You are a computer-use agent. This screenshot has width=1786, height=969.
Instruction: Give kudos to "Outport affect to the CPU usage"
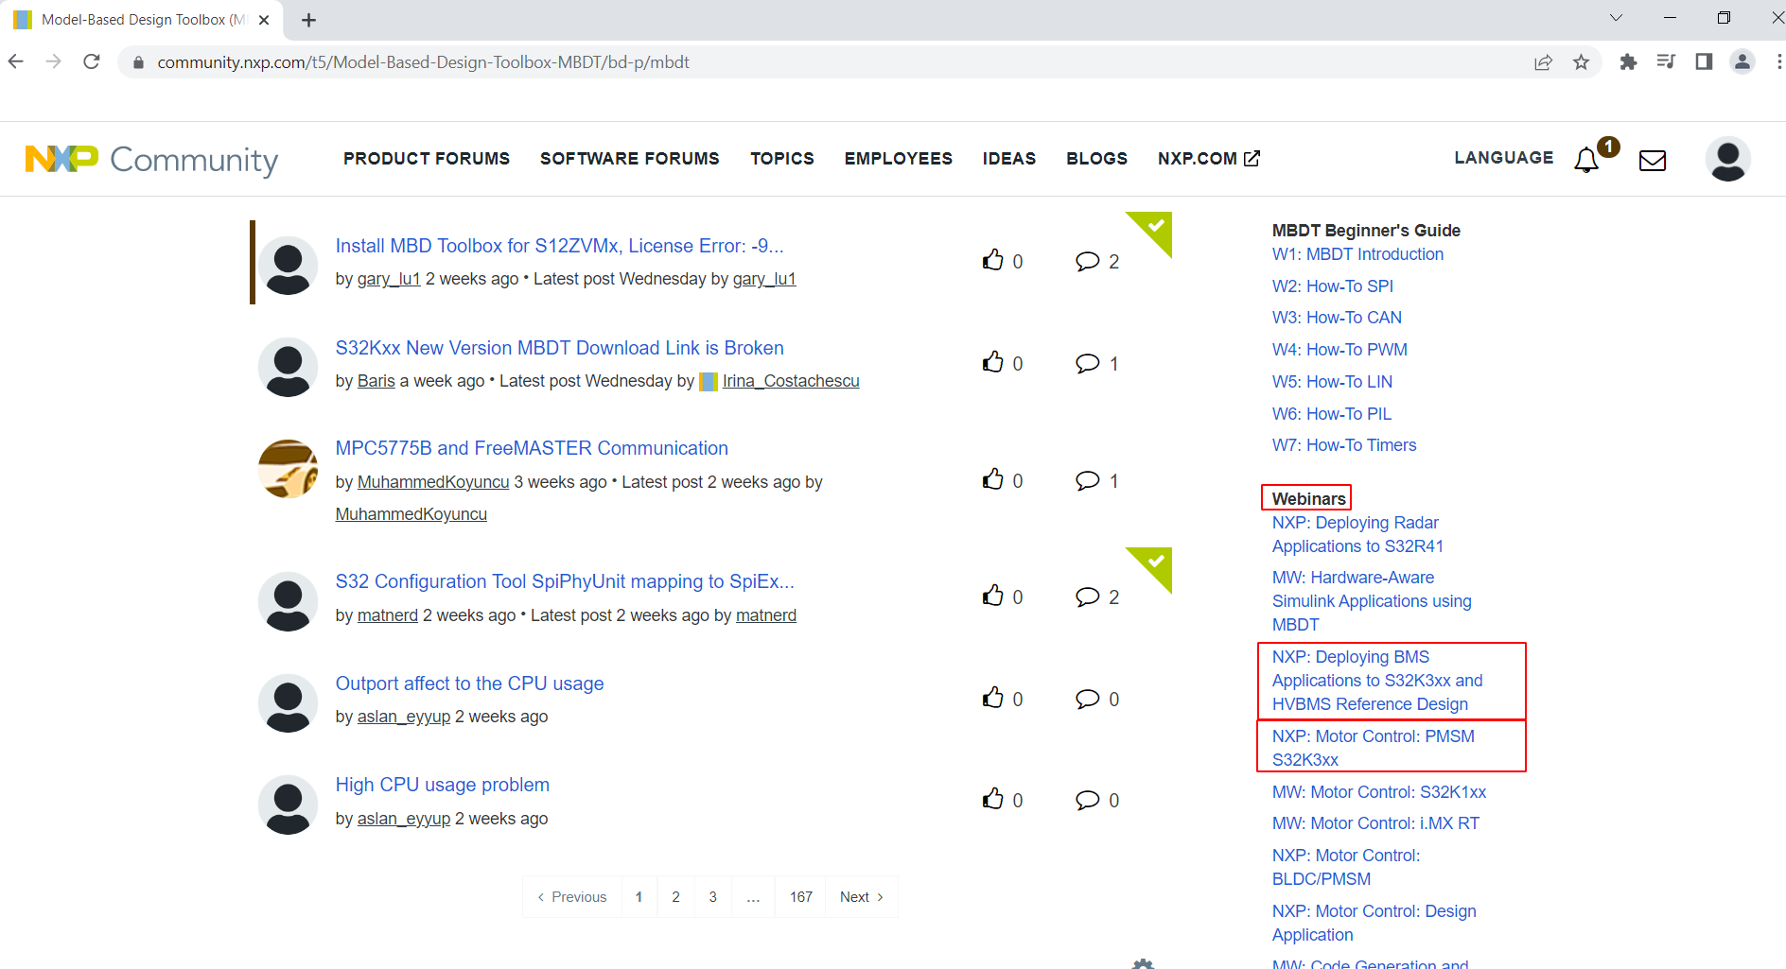[993, 698]
